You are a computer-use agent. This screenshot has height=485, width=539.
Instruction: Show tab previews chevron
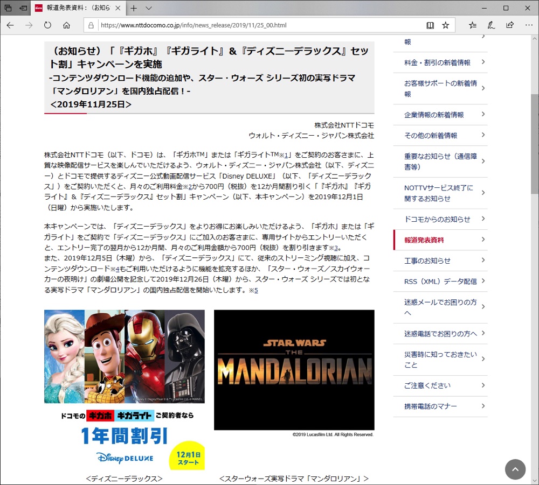[149, 8]
